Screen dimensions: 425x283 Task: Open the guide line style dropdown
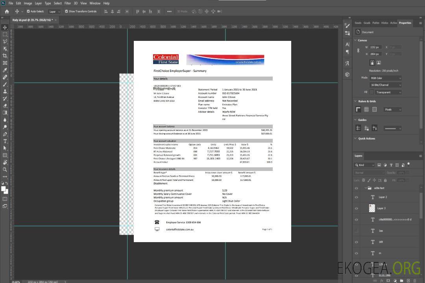tap(392, 129)
